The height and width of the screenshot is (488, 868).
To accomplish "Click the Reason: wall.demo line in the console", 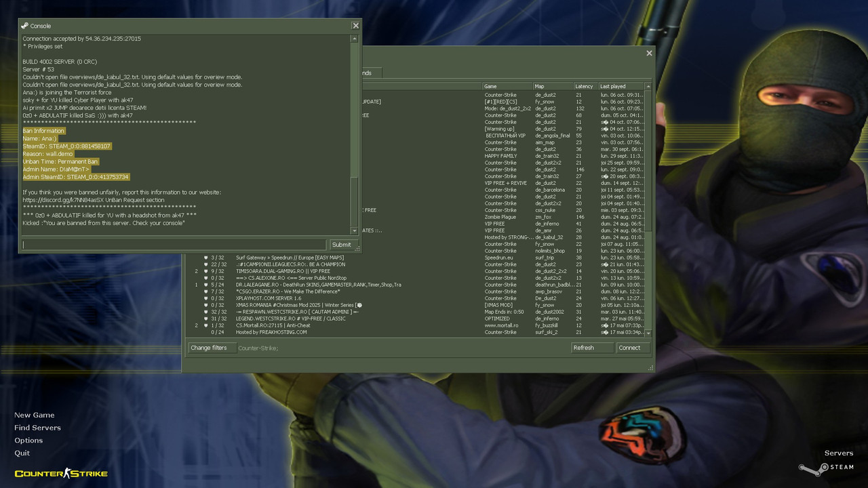I will pyautogui.click(x=47, y=154).
